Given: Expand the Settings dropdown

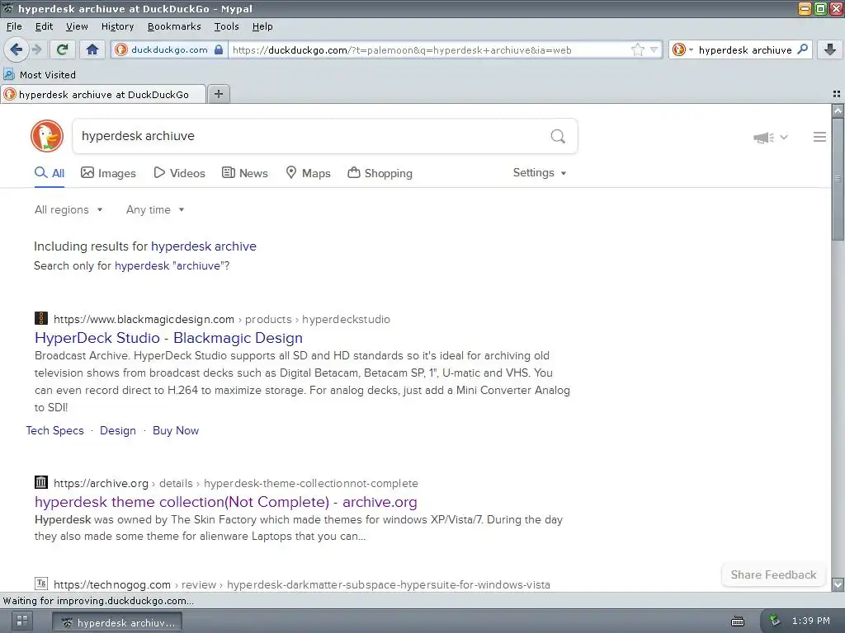Looking at the screenshot, I should coord(540,173).
